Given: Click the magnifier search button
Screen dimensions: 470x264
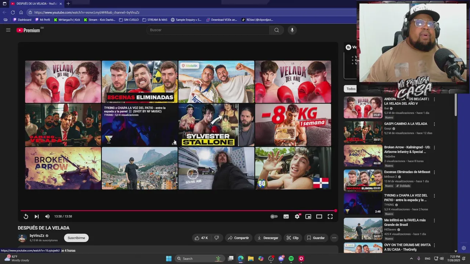Looking at the screenshot, I should (276, 30).
